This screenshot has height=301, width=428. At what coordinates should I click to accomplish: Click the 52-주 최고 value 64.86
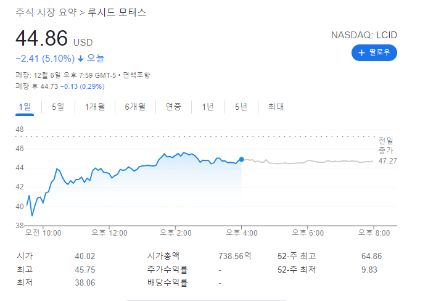pyautogui.click(x=371, y=256)
